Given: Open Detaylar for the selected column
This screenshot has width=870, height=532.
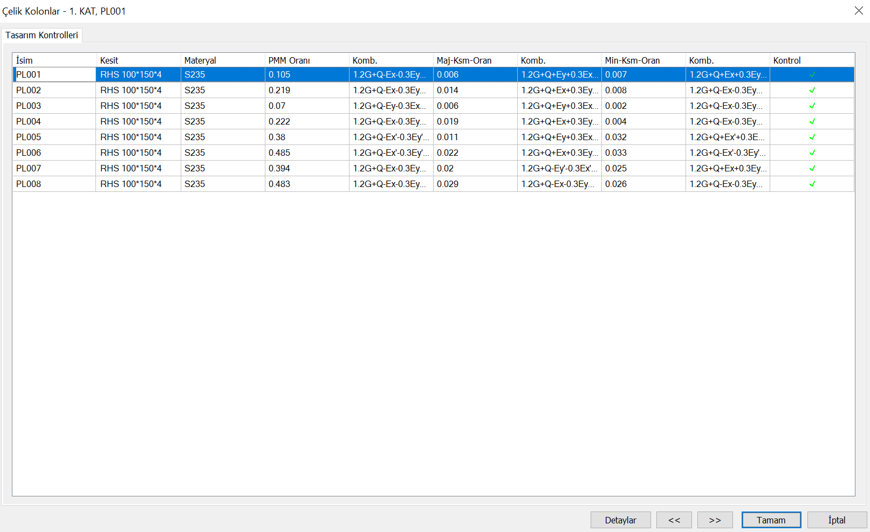Looking at the screenshot, I should click(x=620, y=520).
